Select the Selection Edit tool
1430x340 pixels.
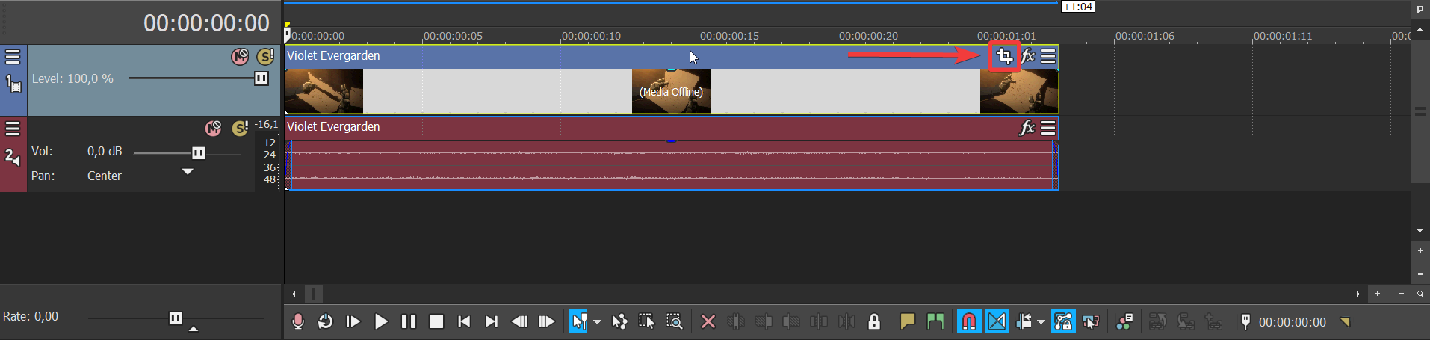pyautogui.click(x=646, y=321)
